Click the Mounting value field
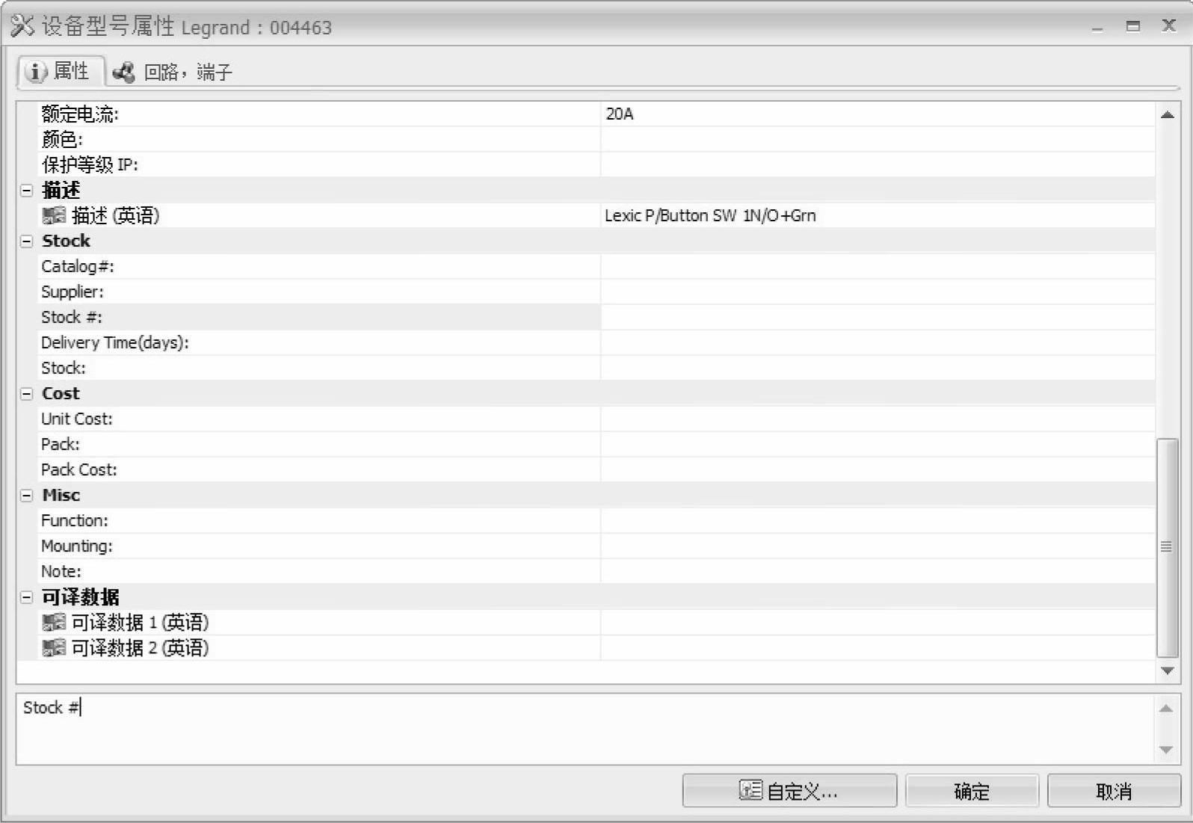 coord(878,546)
